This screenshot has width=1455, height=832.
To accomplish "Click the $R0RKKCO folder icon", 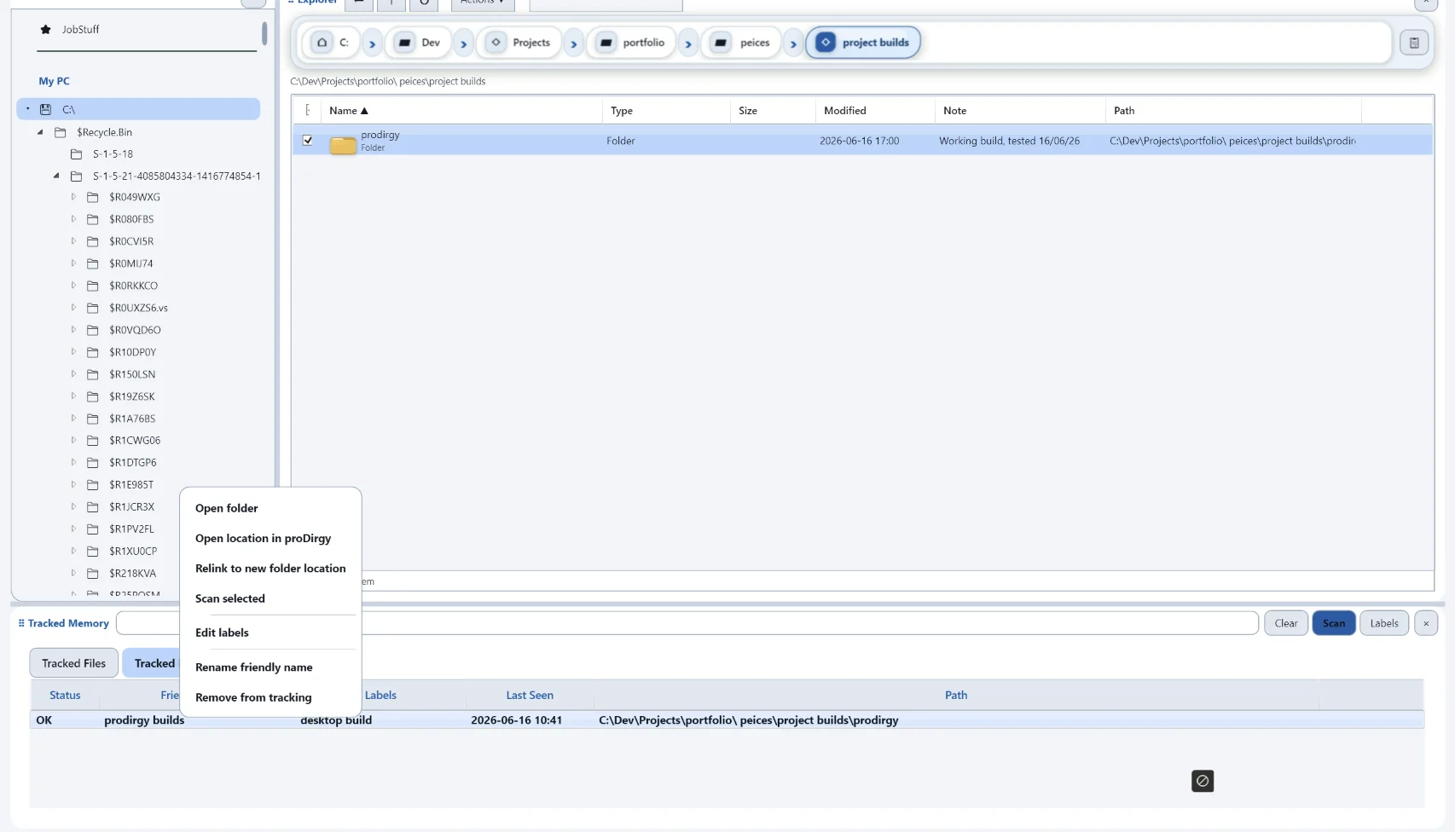I will (x=93, y=286).
